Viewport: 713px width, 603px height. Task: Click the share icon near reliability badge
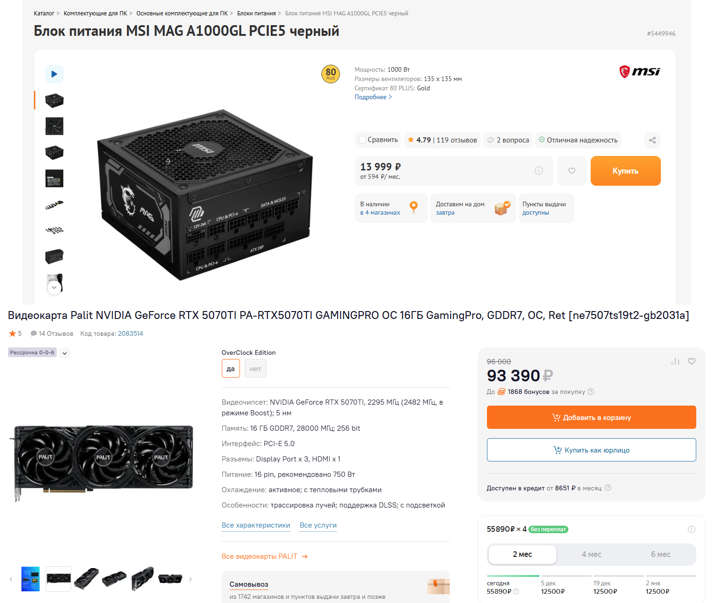652,140
